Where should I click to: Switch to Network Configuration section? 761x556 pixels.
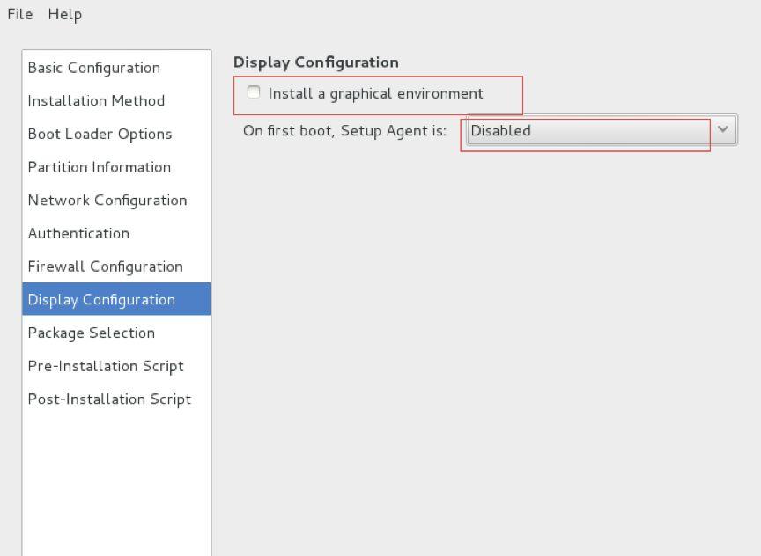107,201
